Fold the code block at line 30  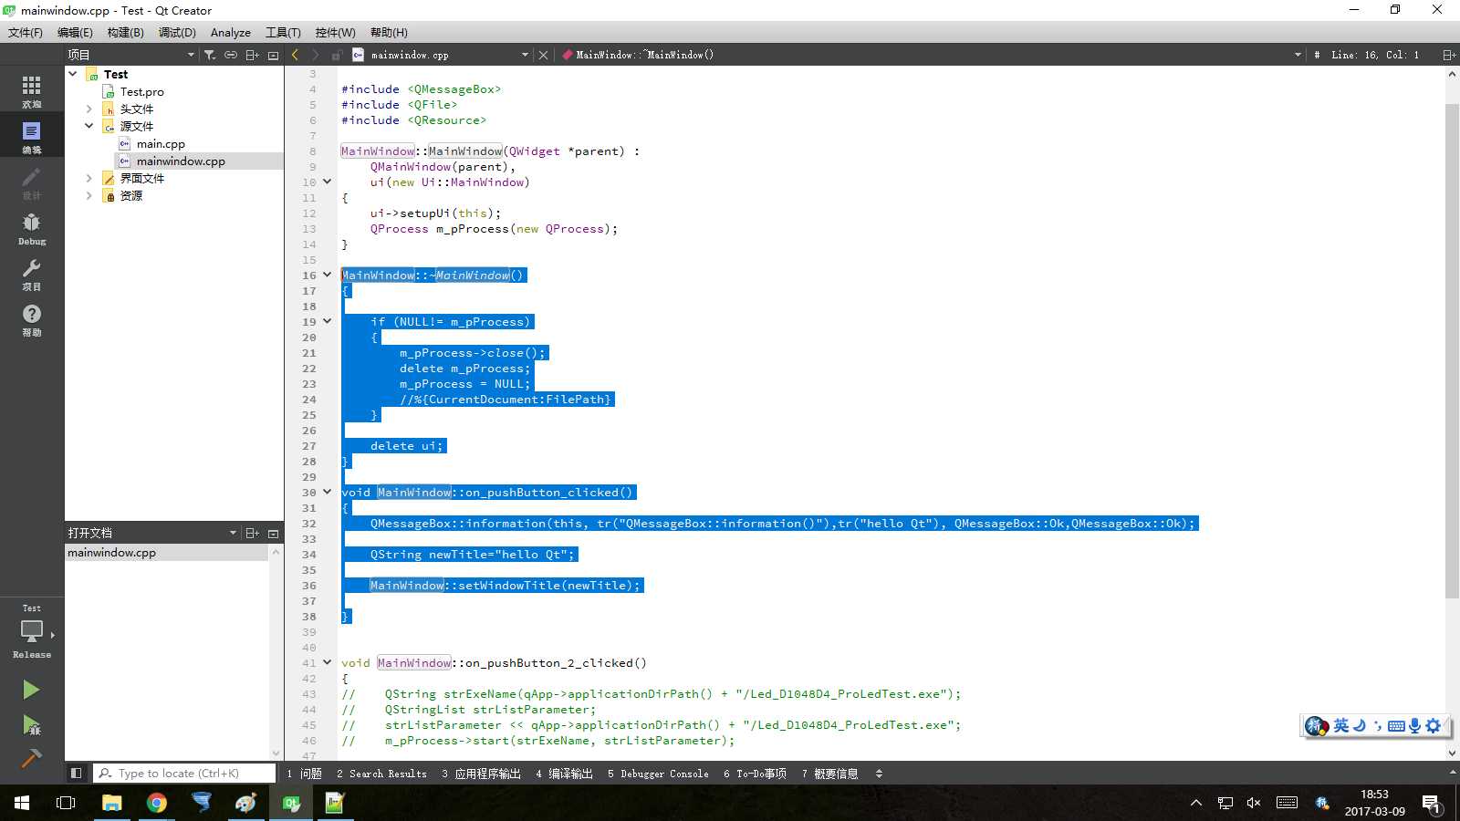point(327,492)
